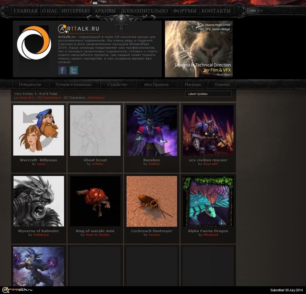
Task: Switch to the Судейство tab
Action: click(x=117, y=85)
